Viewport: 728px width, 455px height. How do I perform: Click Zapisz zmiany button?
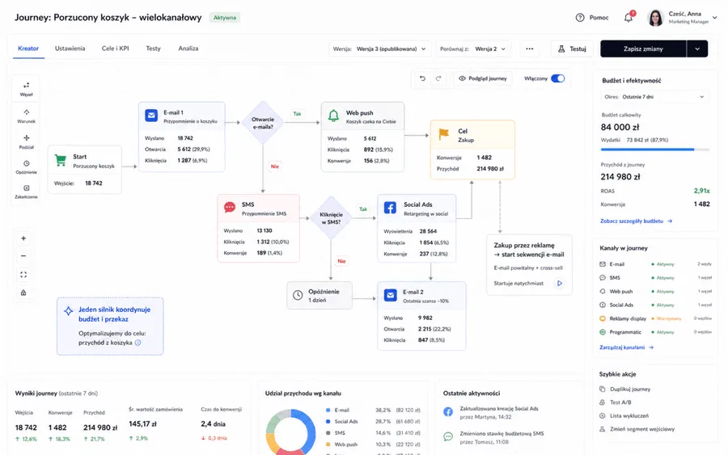[643, 48]
